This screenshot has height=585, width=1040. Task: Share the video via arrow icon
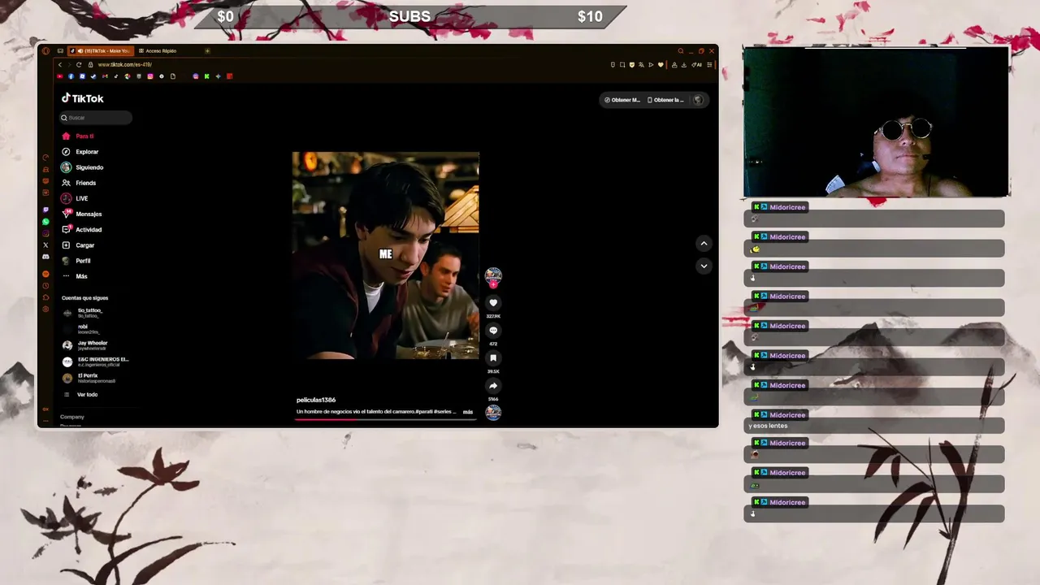[x=493, y=386]
